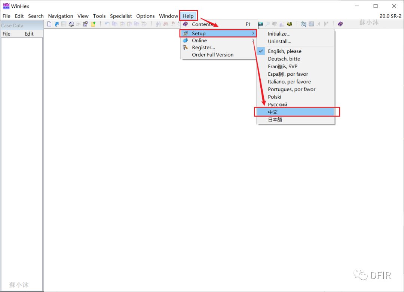Viewport: 404px width, 292px height.
Task: Choose Register... in Help menu
Action: [x=218, y=47]
